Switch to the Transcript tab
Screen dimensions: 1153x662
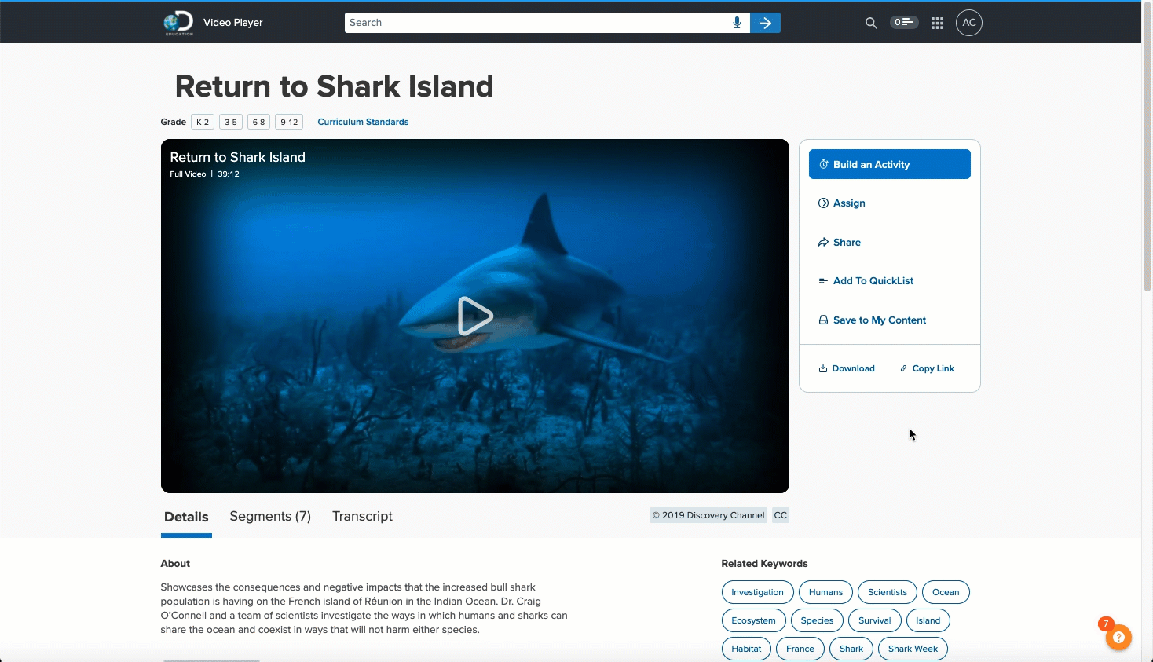coord(362,516)
